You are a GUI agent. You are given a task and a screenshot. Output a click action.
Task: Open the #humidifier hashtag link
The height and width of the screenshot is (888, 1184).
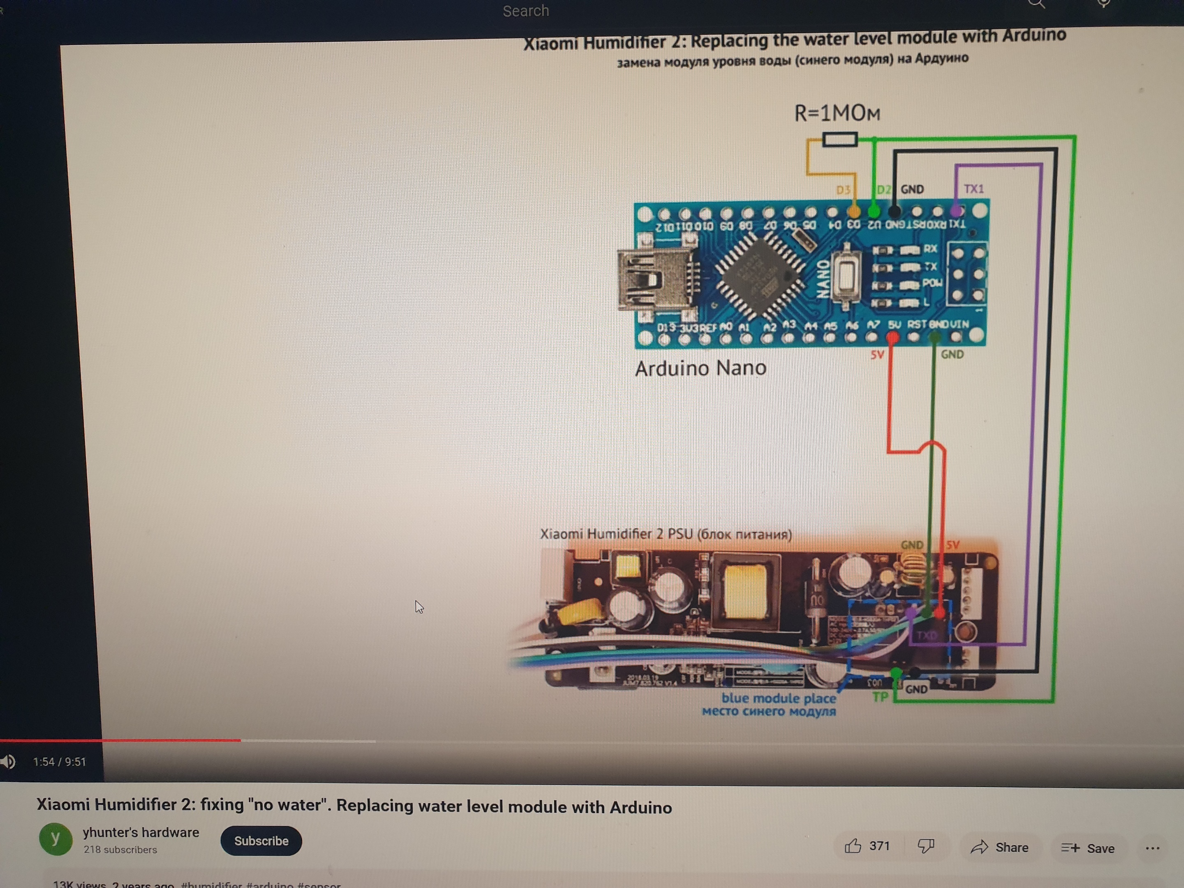[x=211, y=884]
